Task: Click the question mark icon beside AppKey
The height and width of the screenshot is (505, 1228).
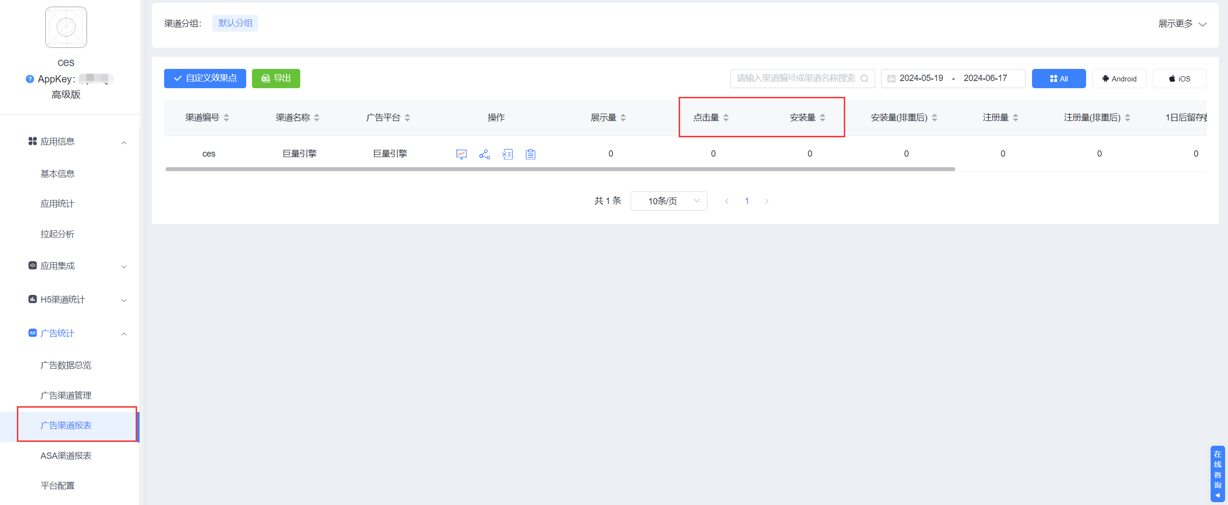Action: pyautogui.click(x=30, y=79)
